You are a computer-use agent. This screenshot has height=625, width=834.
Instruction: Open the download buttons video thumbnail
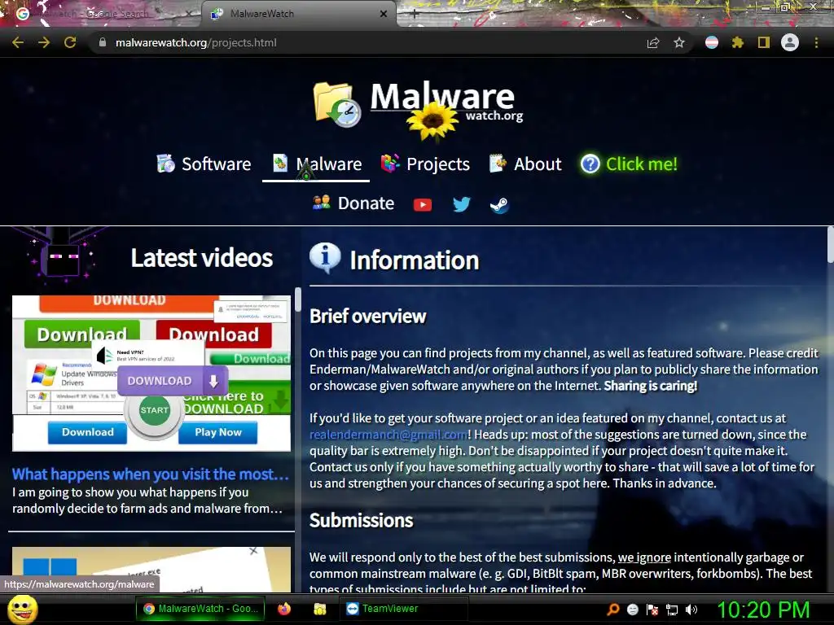coord(151,373)
